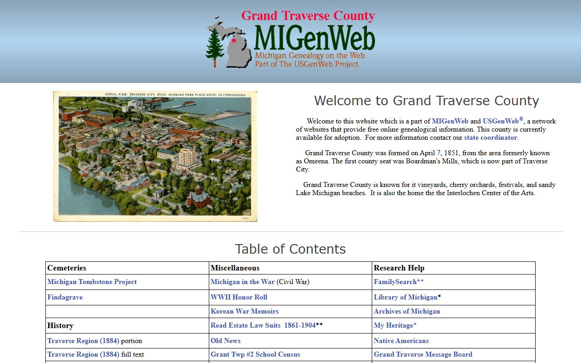
Task: Open the Native Americans link
Action: tap(401, 341)
